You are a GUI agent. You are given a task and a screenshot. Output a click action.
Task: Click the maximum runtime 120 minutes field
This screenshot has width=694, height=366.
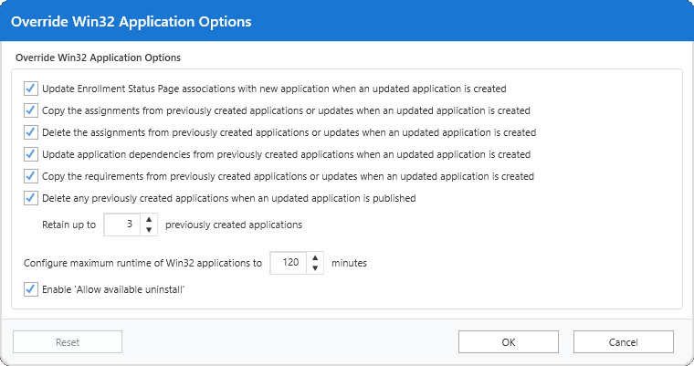point(289,263)
